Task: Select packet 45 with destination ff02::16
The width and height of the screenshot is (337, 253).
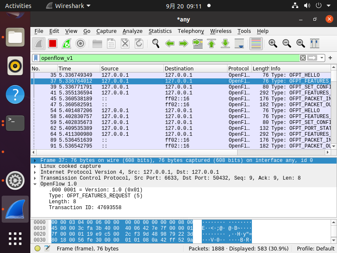Action: tap(181, 99)
